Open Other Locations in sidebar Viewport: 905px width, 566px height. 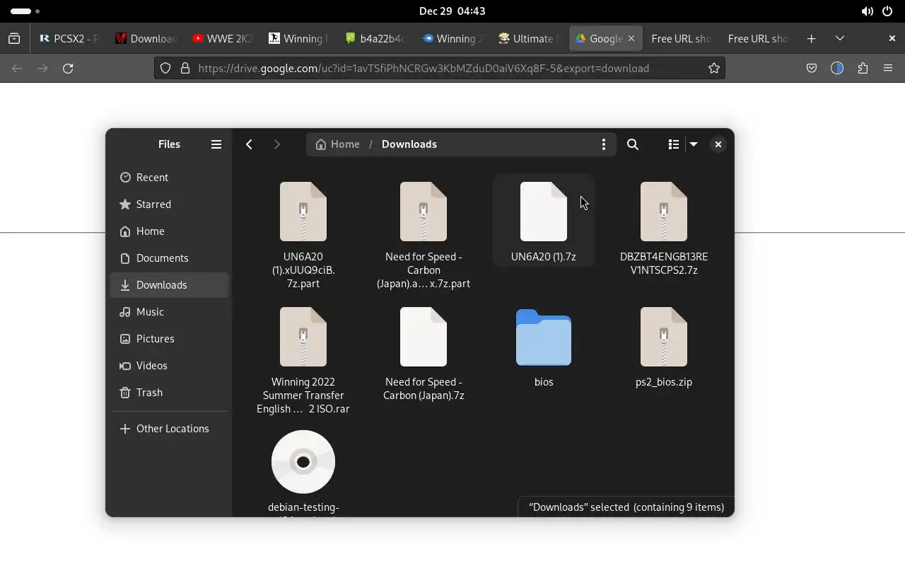169,429
